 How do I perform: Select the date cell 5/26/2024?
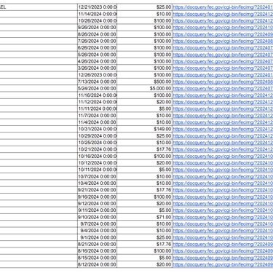[97, 55]
